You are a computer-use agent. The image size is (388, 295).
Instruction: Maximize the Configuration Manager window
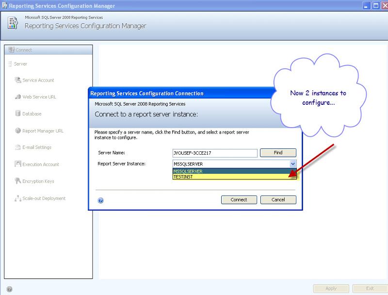pyautogui.click(x=375, y=5)
